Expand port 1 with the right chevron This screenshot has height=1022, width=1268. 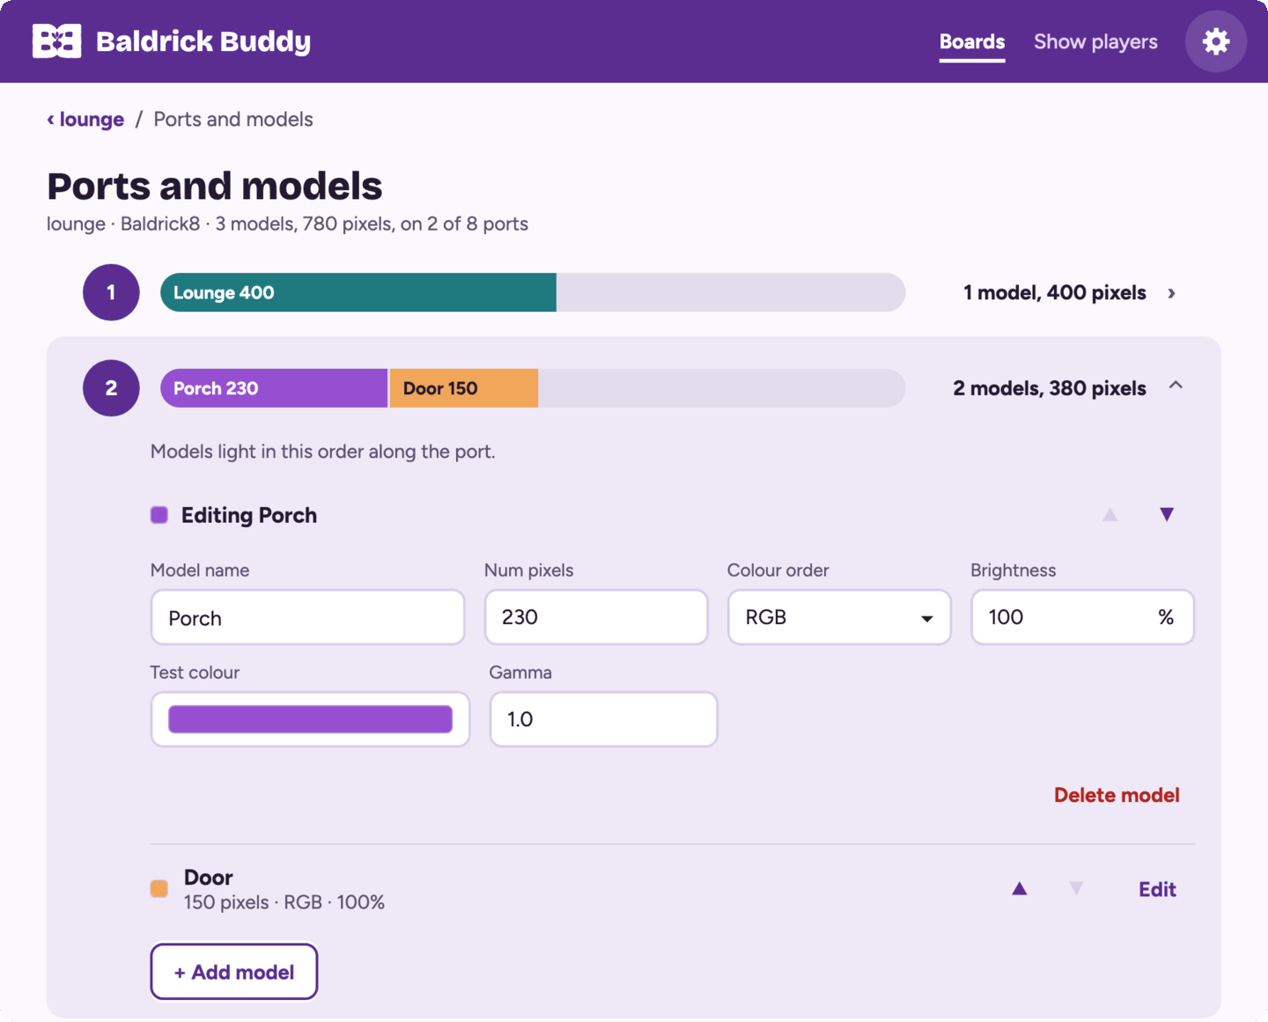point(1171,293)
